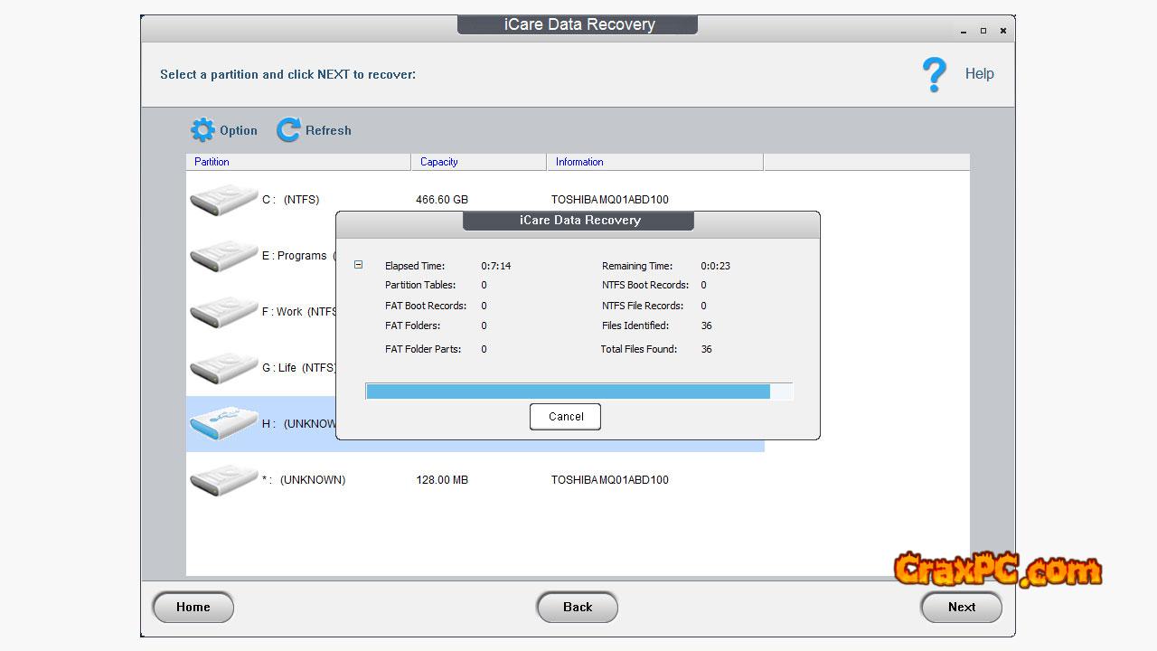
Task: Select the 128.00 MB unknown partition icon
Action: coord(223,480)
